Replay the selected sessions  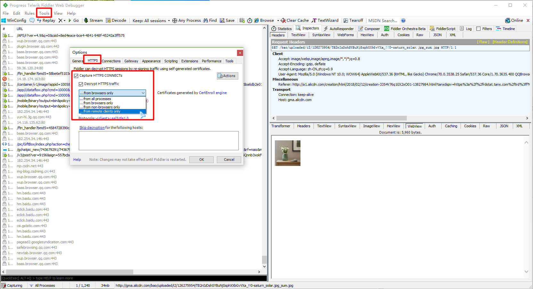click(x=46, y=20)
